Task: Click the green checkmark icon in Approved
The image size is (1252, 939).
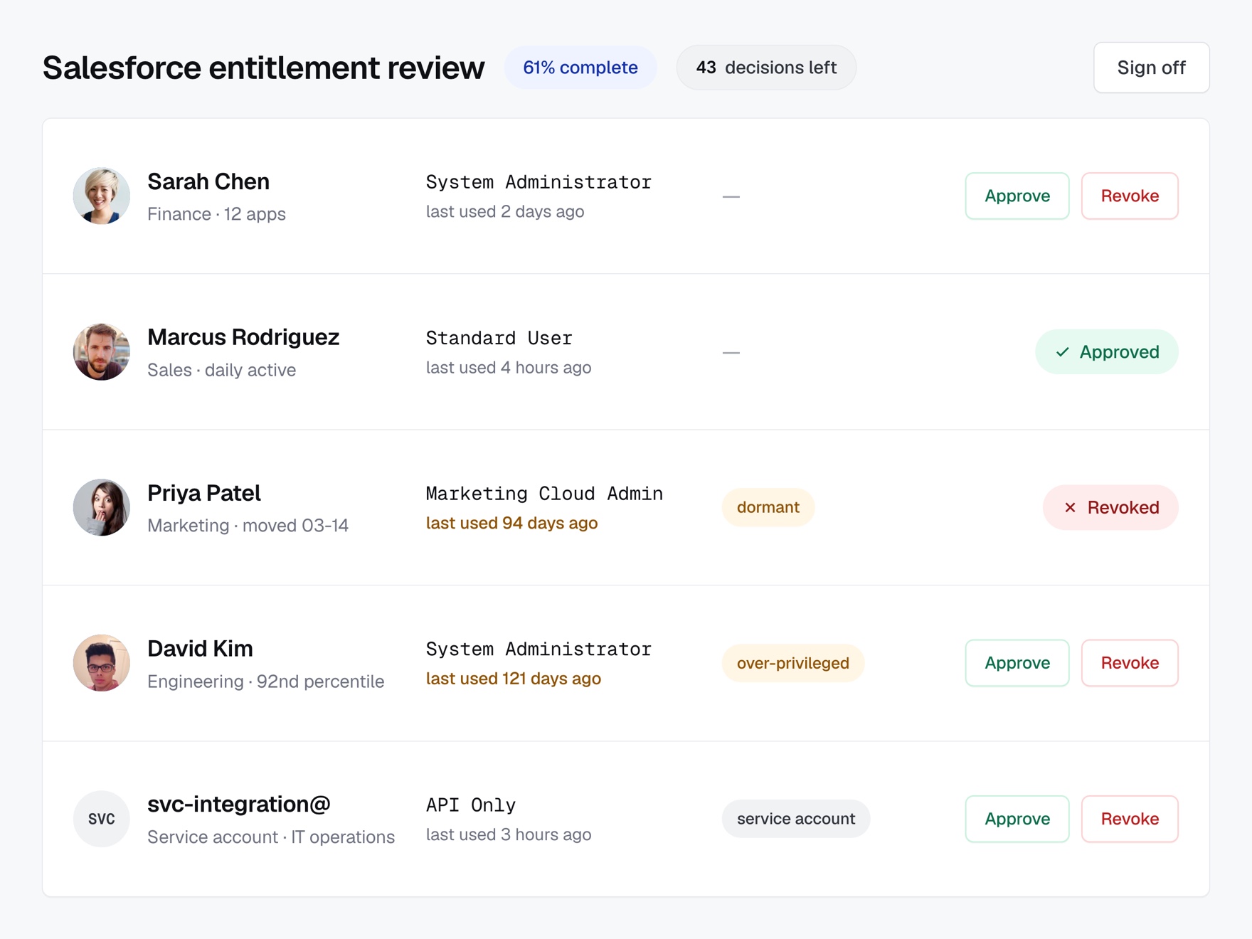Action: point(1063,352)
